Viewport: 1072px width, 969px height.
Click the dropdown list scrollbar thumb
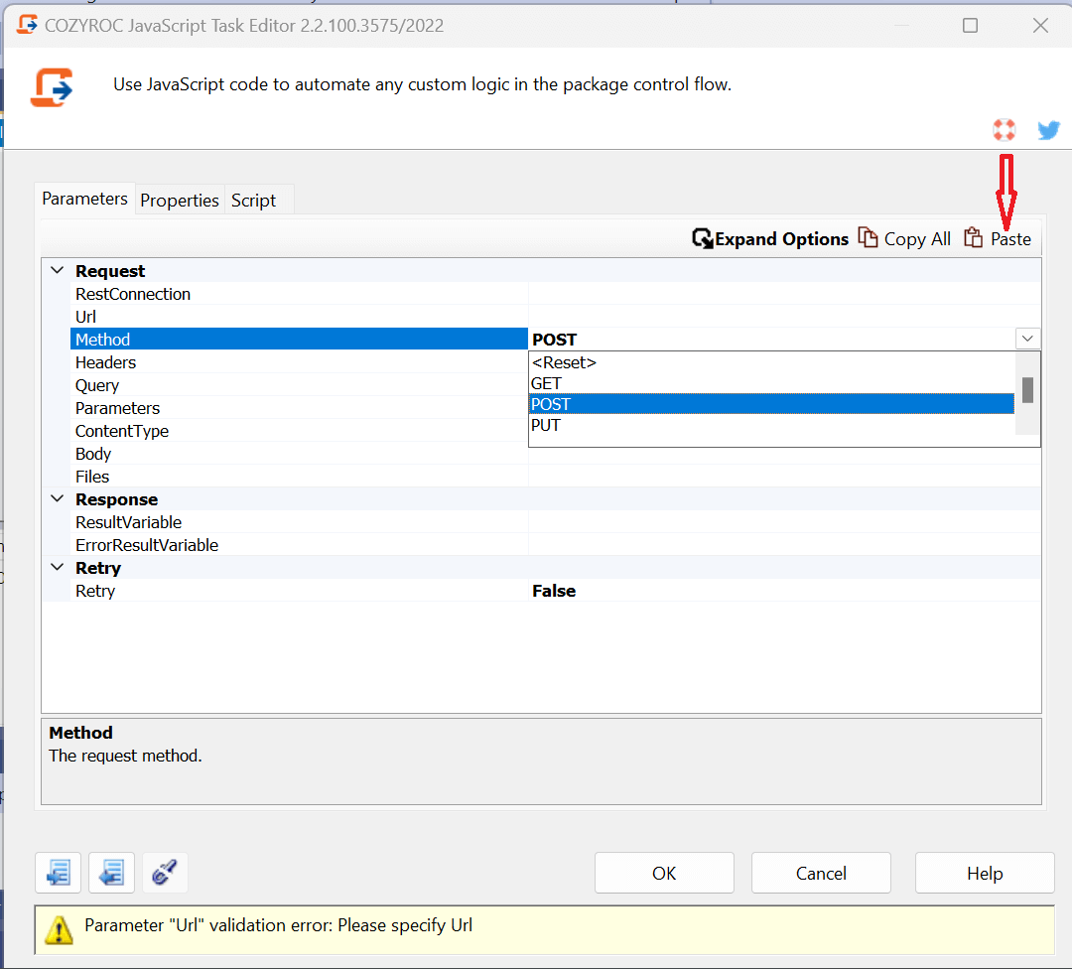click(1027, 390)
